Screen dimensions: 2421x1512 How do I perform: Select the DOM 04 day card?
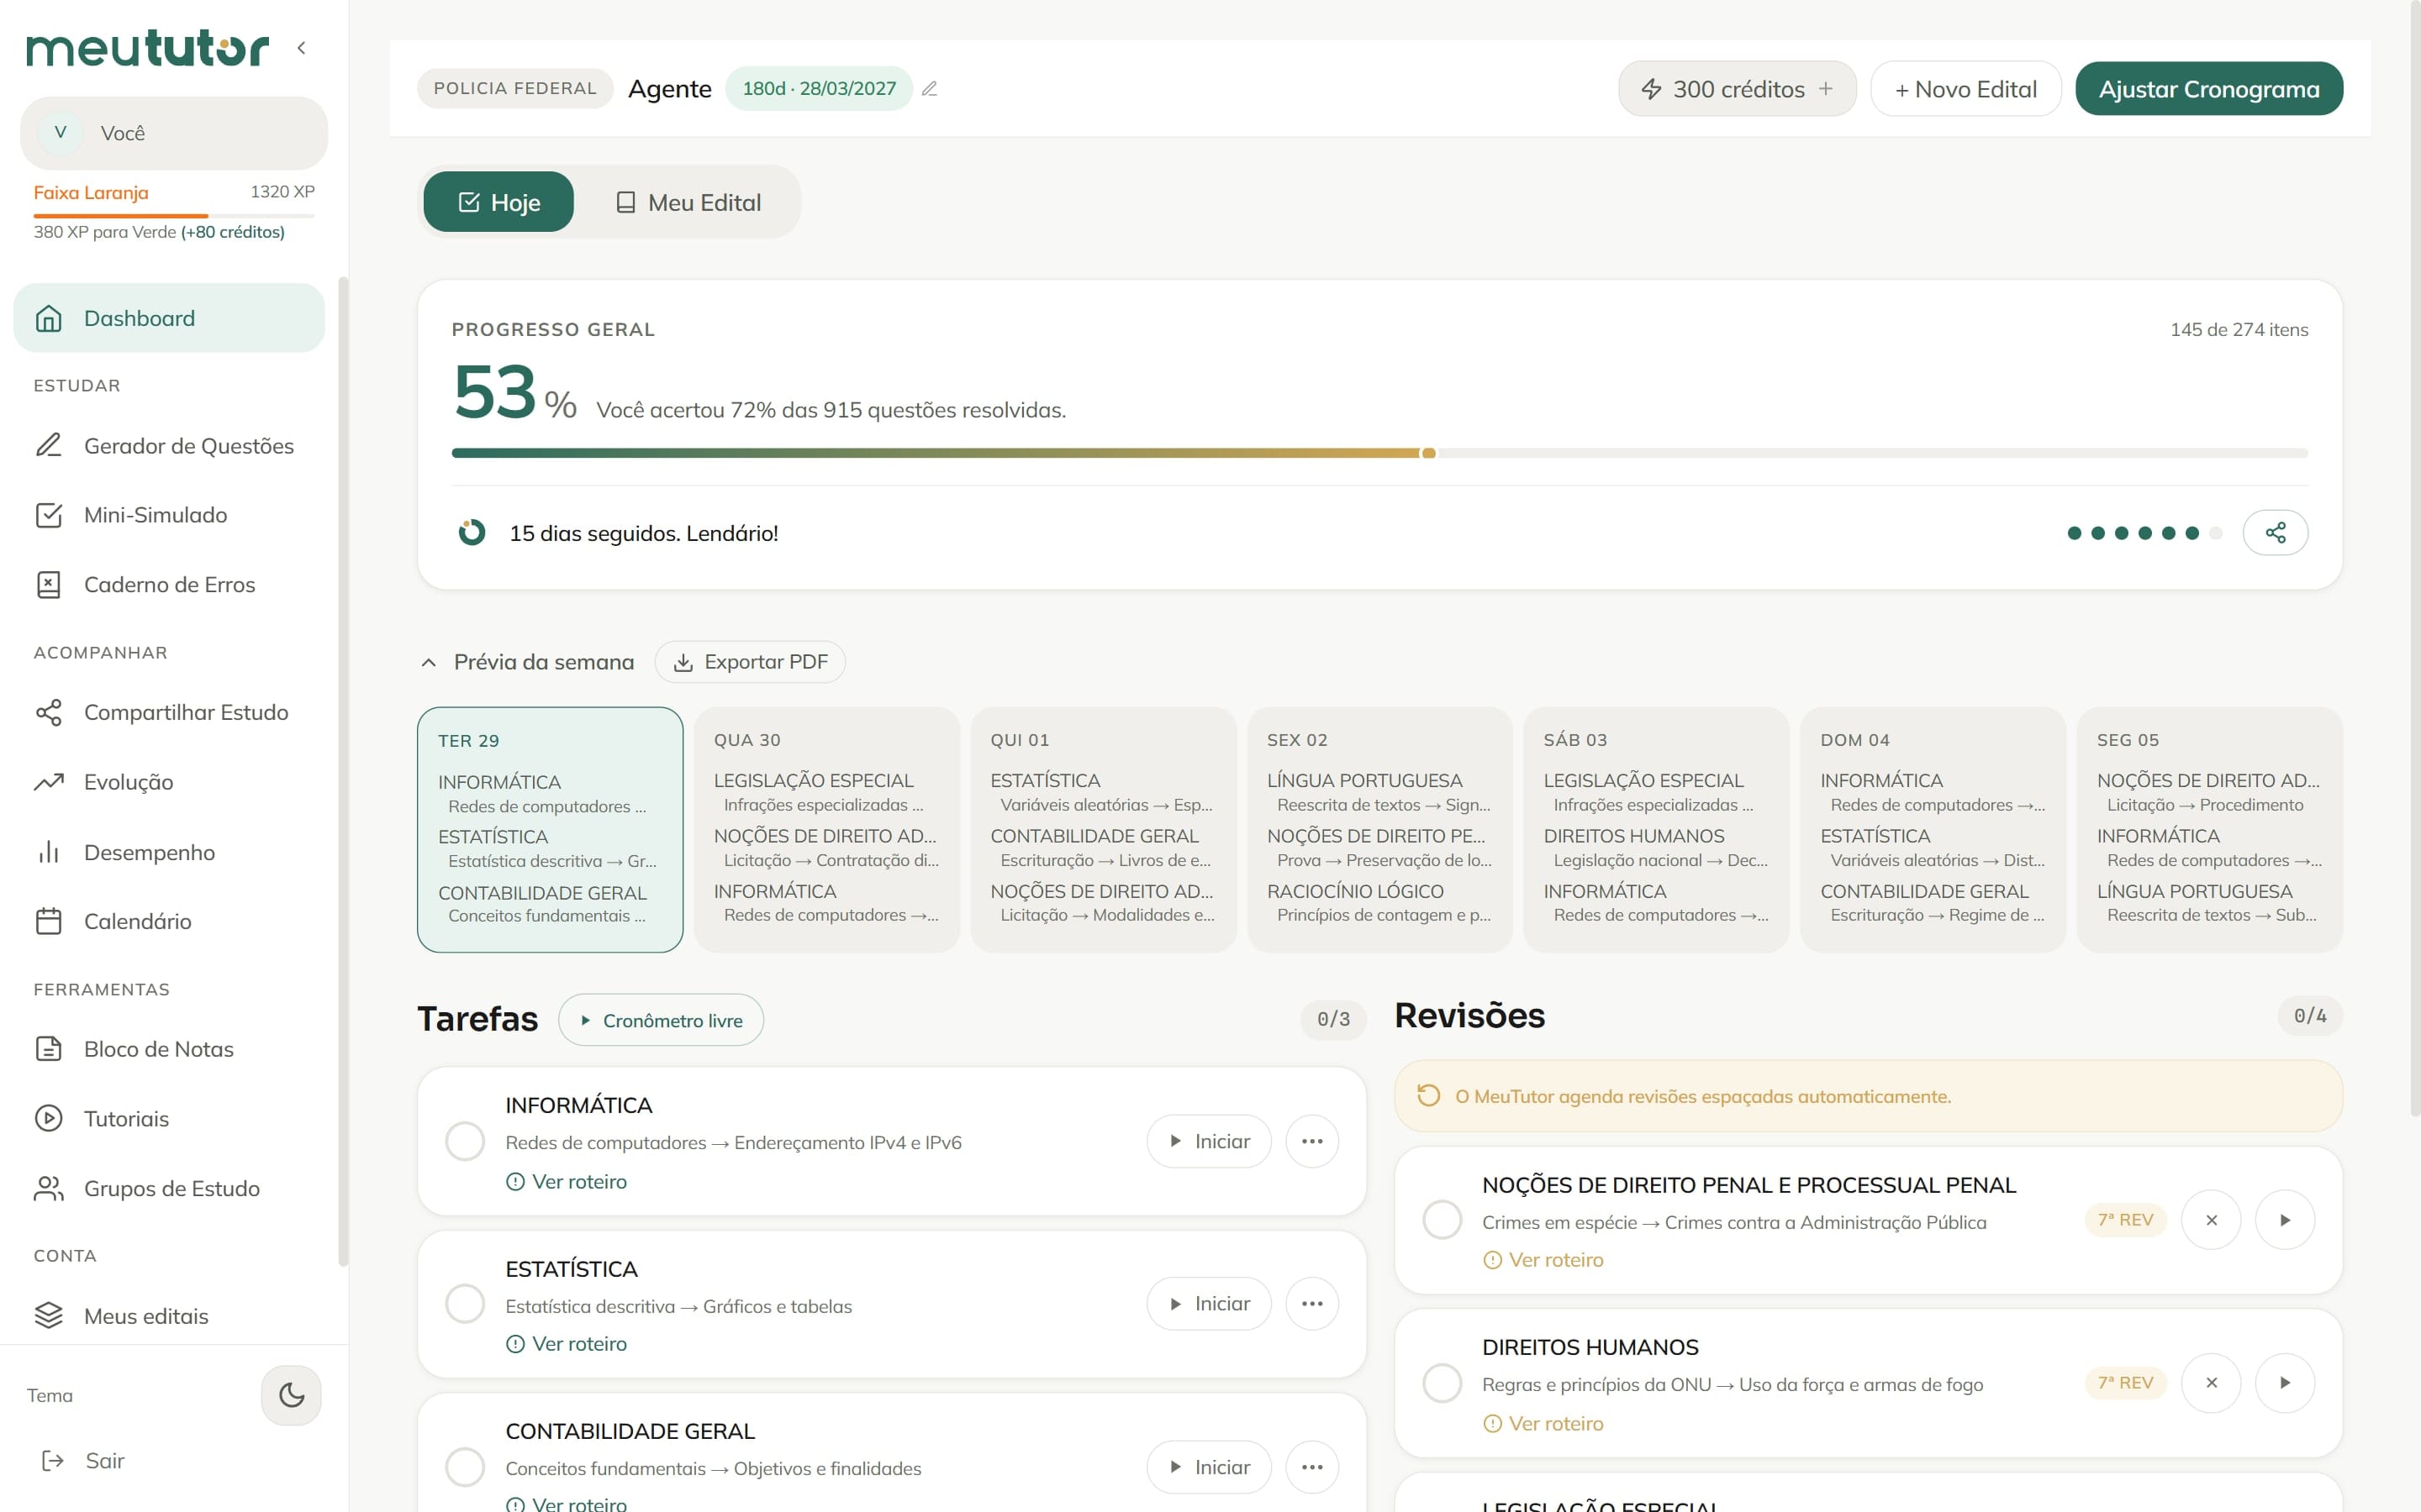pyautogui.click(x=1933, y=829)
